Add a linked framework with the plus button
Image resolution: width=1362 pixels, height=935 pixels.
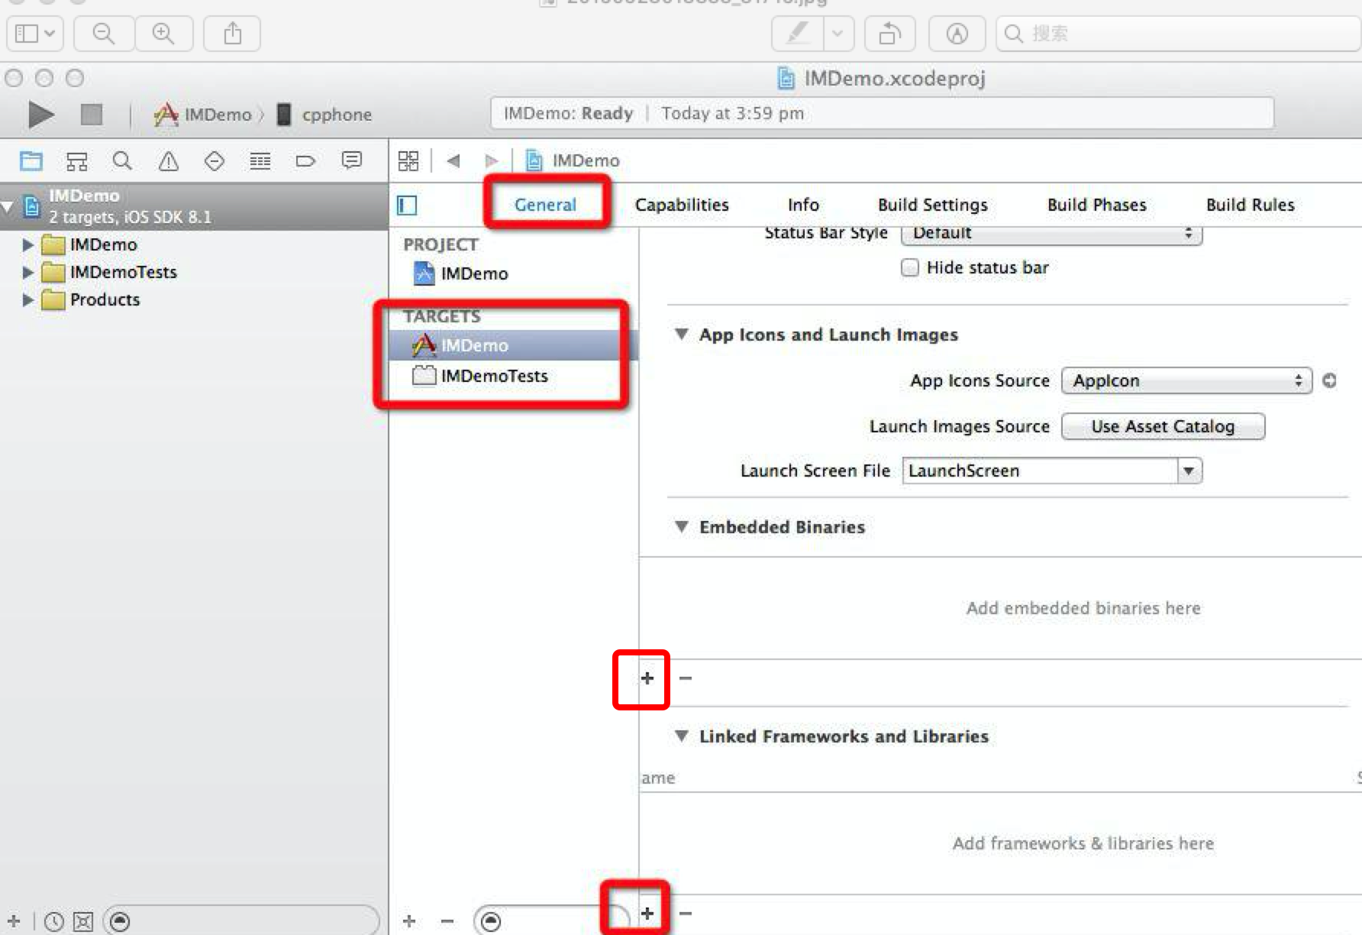click(x=647, y=914)
